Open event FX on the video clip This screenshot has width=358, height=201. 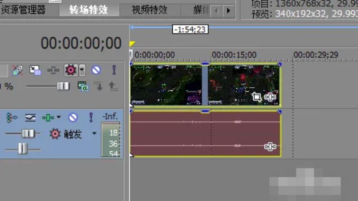click(270, 97)
